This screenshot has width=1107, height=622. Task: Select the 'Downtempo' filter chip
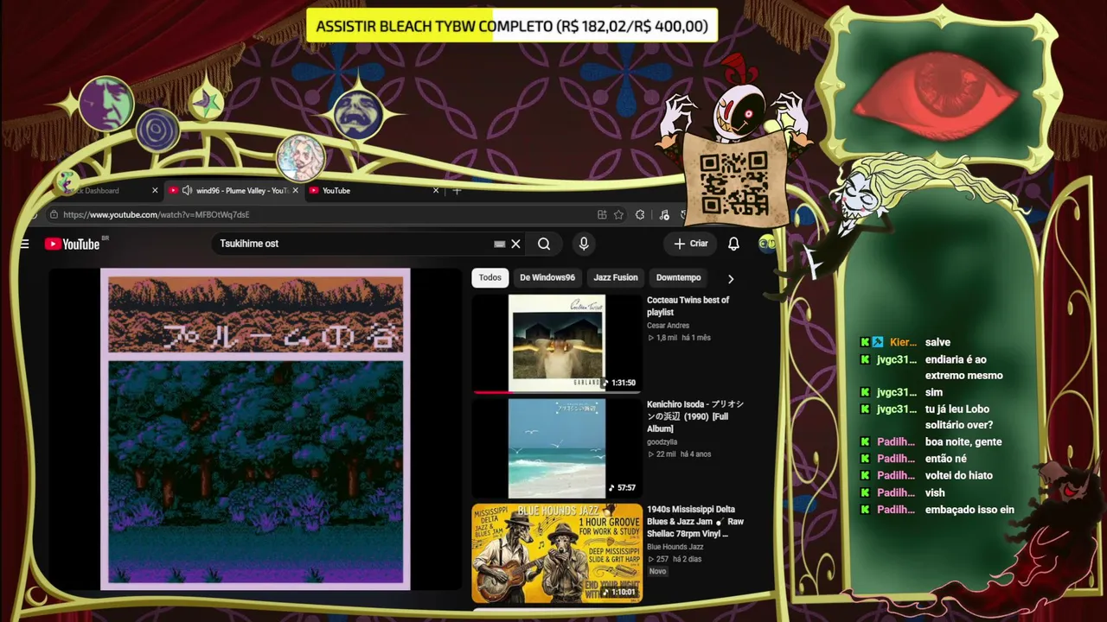click(x=678, y=277)
